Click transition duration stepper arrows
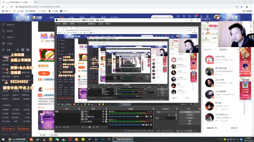254x142 pixels. [x=177, y=118]
